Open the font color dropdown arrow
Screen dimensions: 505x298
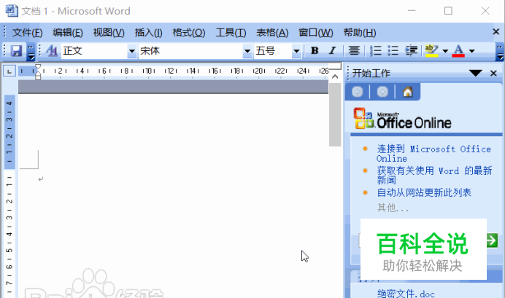[472, 51]
